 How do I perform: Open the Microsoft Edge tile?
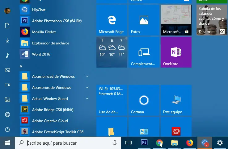click(x=112, y=20)
